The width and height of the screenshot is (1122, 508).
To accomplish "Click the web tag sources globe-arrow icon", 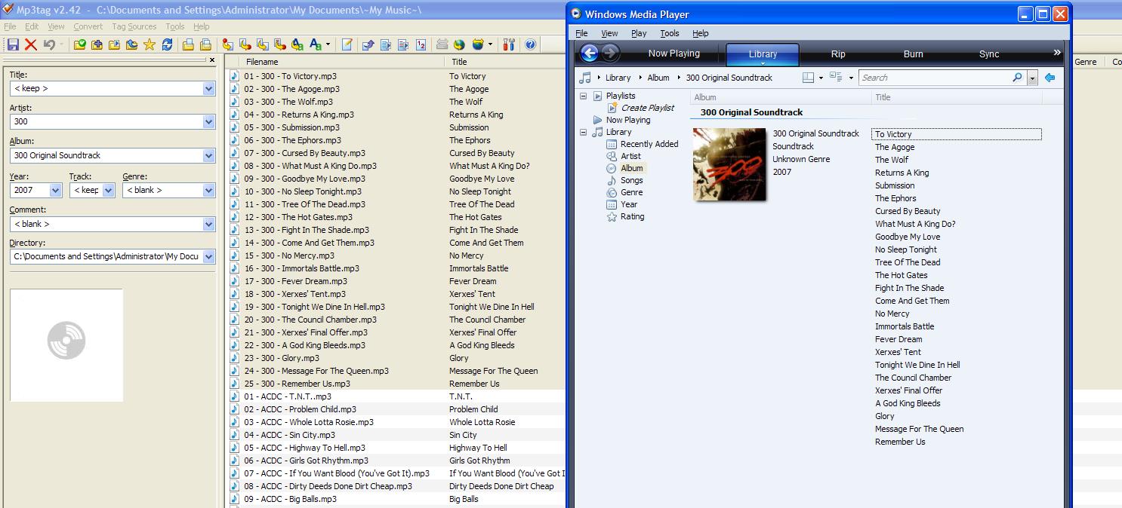I will pos(477,44).
